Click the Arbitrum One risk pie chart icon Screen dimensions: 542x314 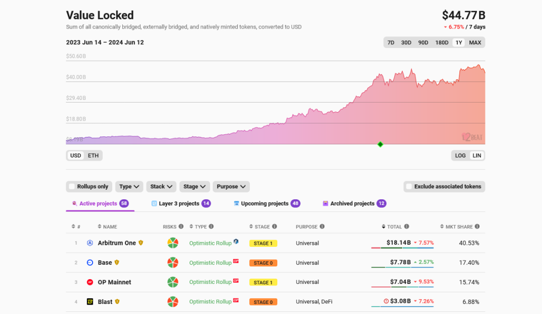tap(173, 243)
